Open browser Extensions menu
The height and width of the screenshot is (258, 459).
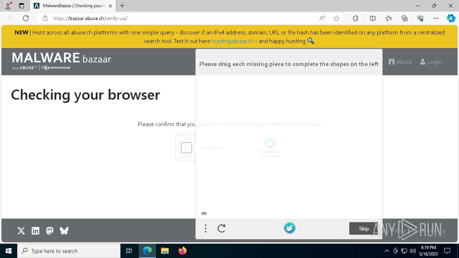coord(355,18)
